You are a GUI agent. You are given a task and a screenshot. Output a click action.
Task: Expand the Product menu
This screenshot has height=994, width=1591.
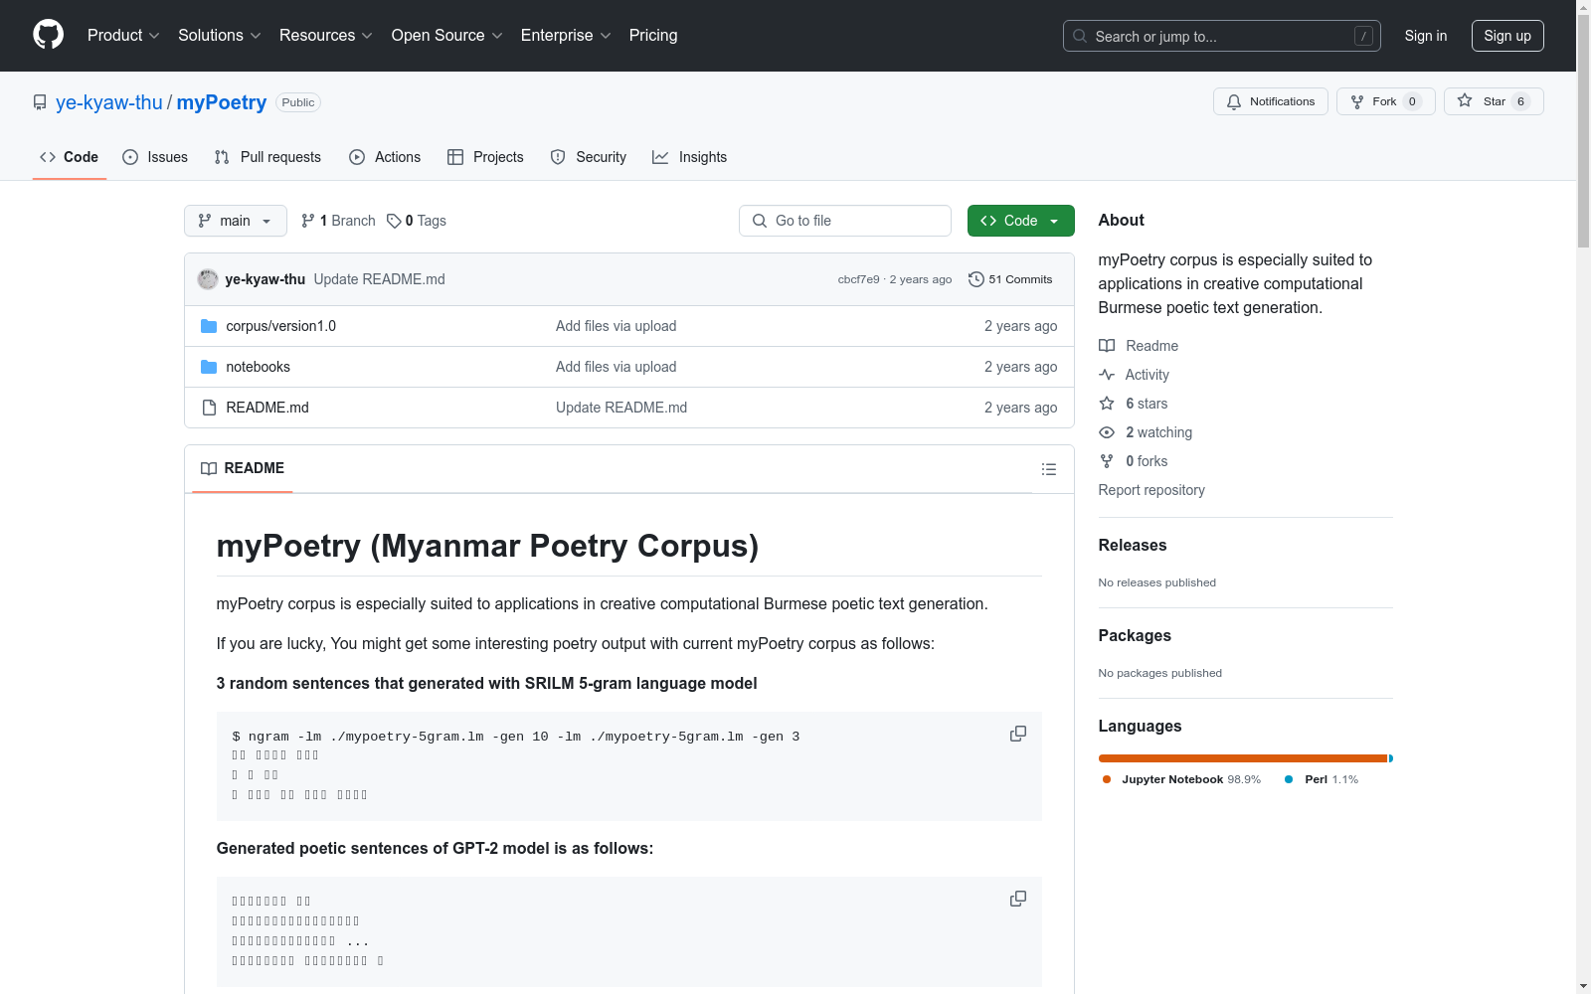point(123,35)
